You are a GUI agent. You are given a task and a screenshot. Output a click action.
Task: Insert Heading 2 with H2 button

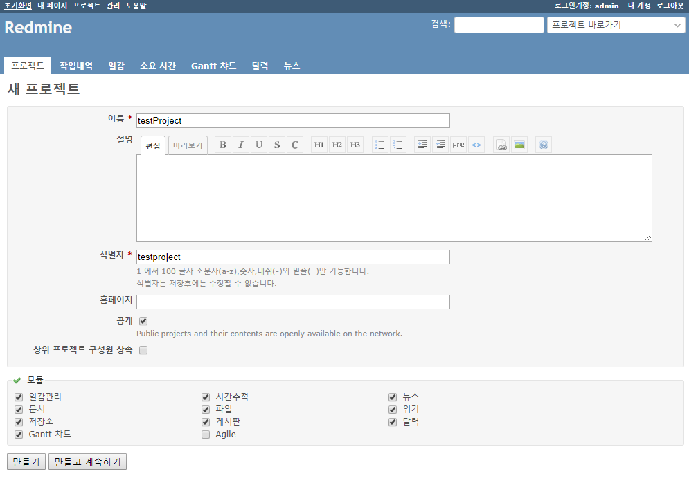click(x=337, y=145)
